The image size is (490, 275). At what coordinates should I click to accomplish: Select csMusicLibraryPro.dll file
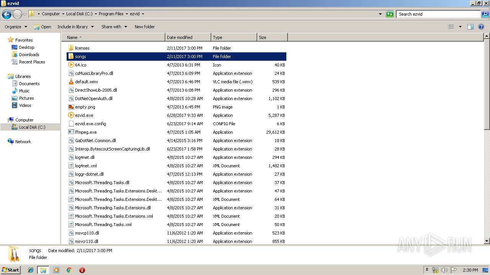tap(94, 73)
